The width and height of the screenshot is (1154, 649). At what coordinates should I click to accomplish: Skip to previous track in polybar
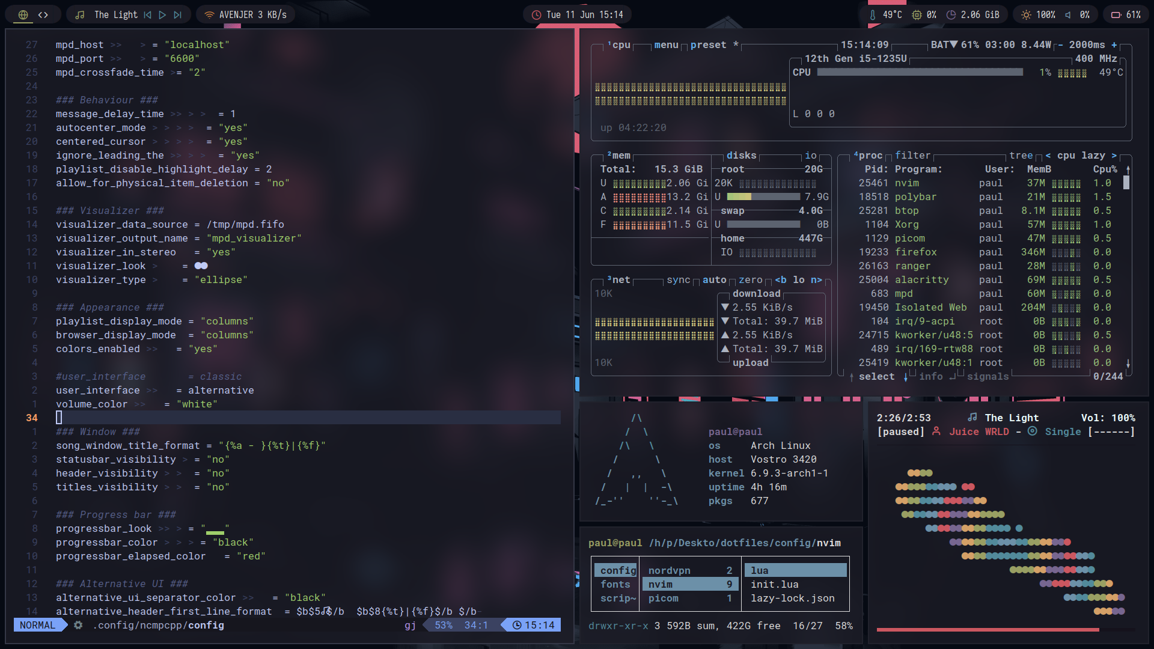pyautogui.click(x=147, y=14)
